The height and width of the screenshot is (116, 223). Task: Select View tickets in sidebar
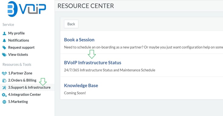[18, 54]
